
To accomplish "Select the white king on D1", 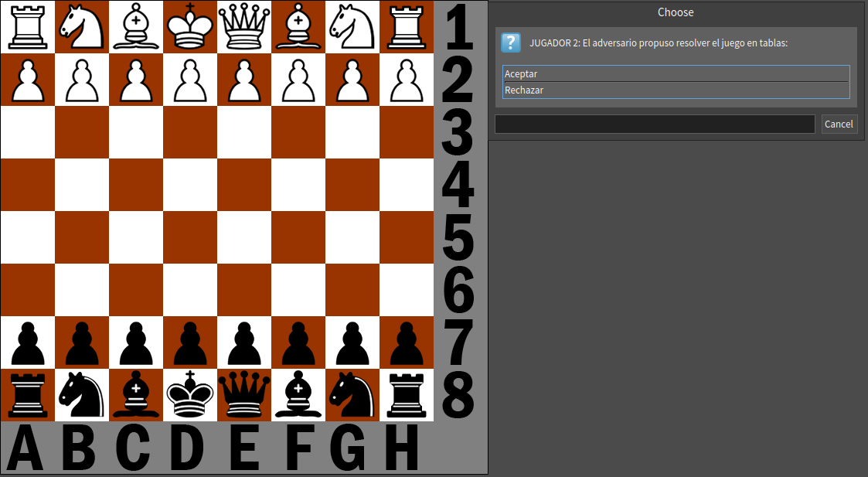I will click(x=190, y=26).
